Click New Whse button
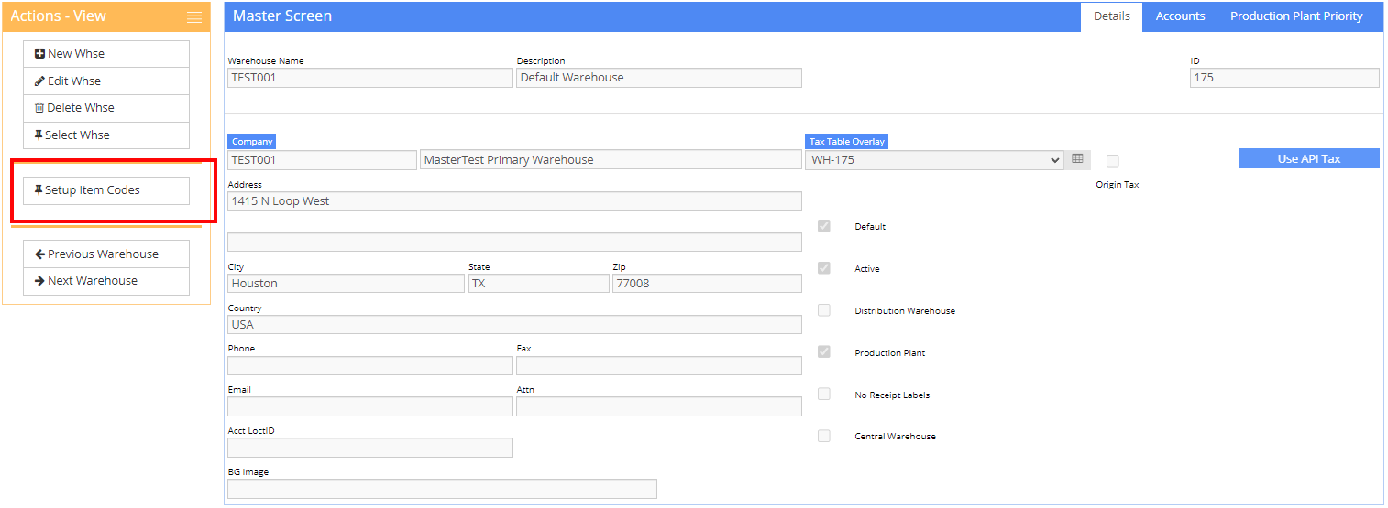 click(106, 54)
